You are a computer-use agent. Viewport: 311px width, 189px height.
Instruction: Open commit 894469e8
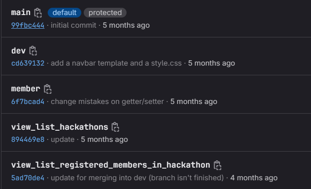28,139
